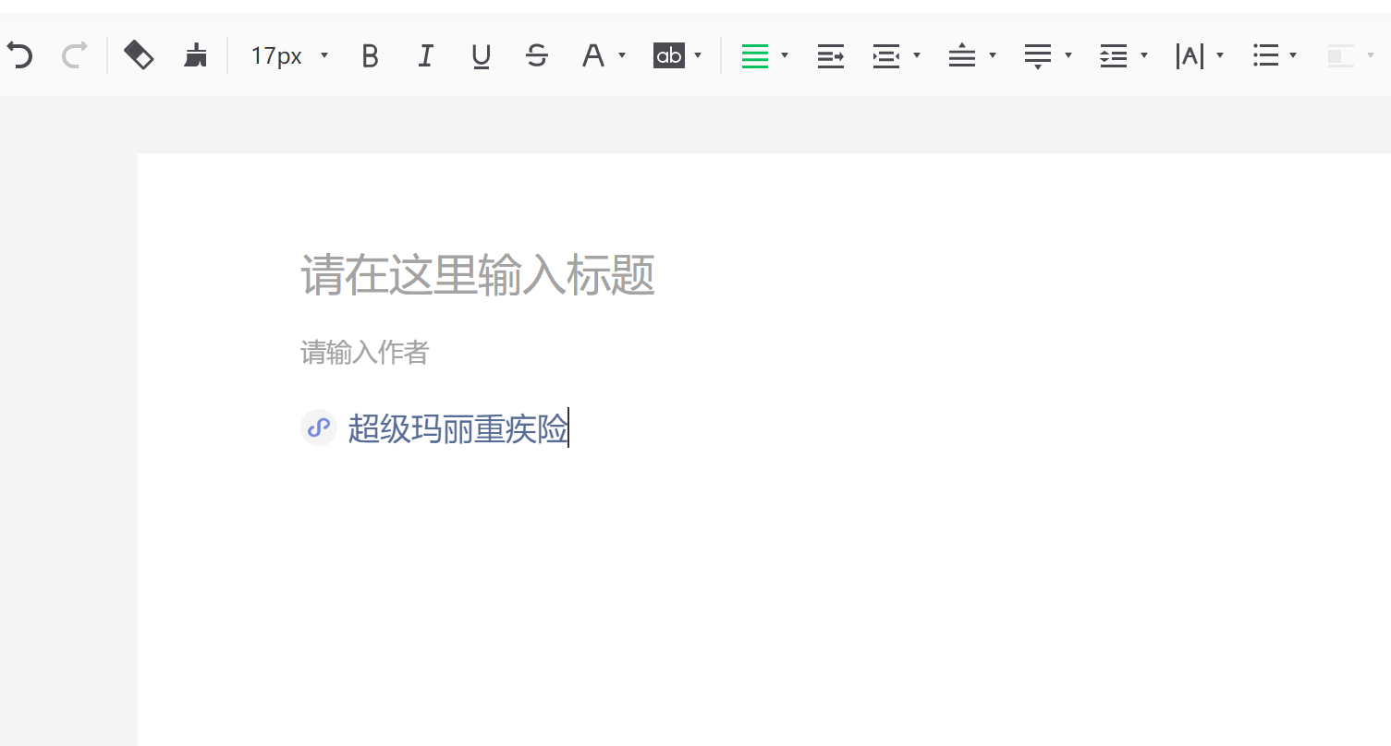Screen dimensions: 1391x746
Task: Click the title input placeholder field
Action: [478, 275]
